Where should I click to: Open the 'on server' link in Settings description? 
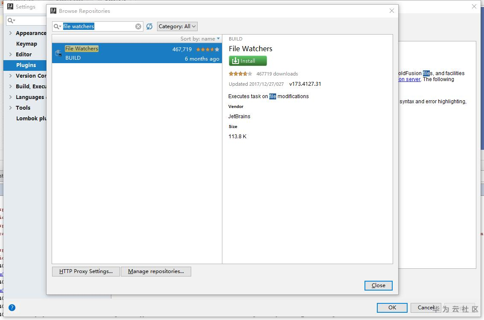pos(409,79)
